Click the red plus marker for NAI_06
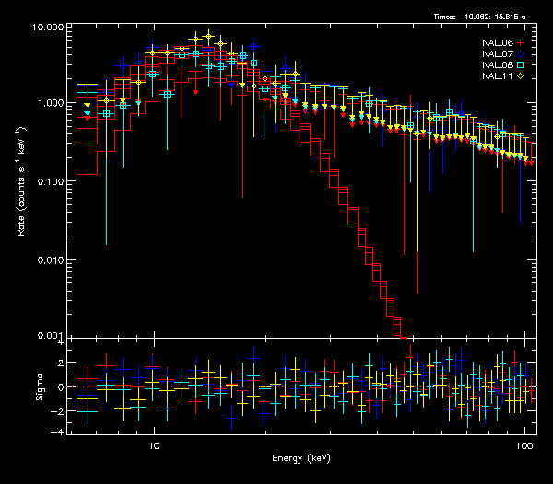 tap(521, 43)
